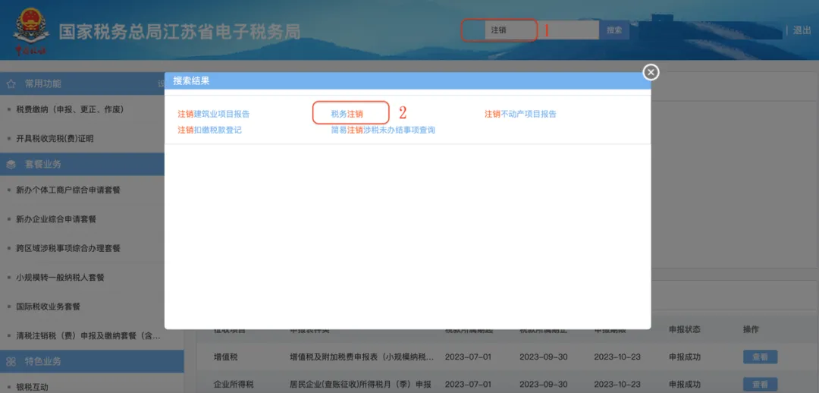Open 注销建筑业项目报告 link
The height and width of the screenshot is (393, 819).
click(x=214, y=114)
